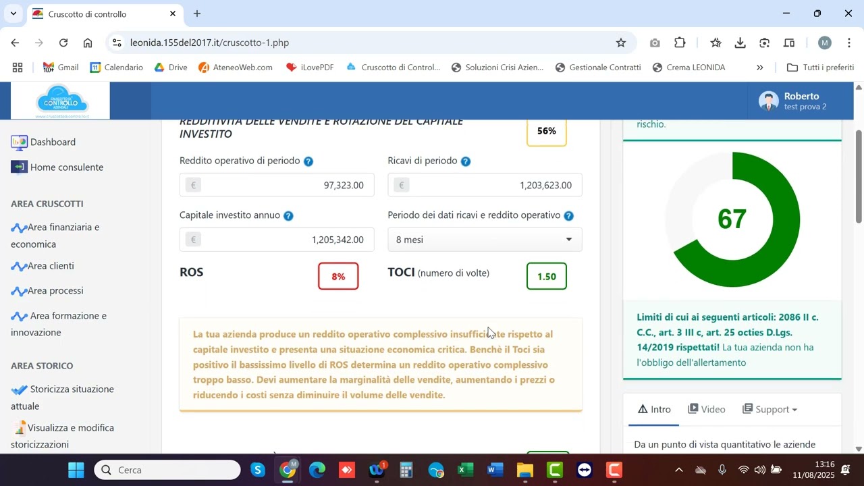The image size is (864, 486).
Task: Open Area clienti in the sidebar
Action: [x=51, y=266]
